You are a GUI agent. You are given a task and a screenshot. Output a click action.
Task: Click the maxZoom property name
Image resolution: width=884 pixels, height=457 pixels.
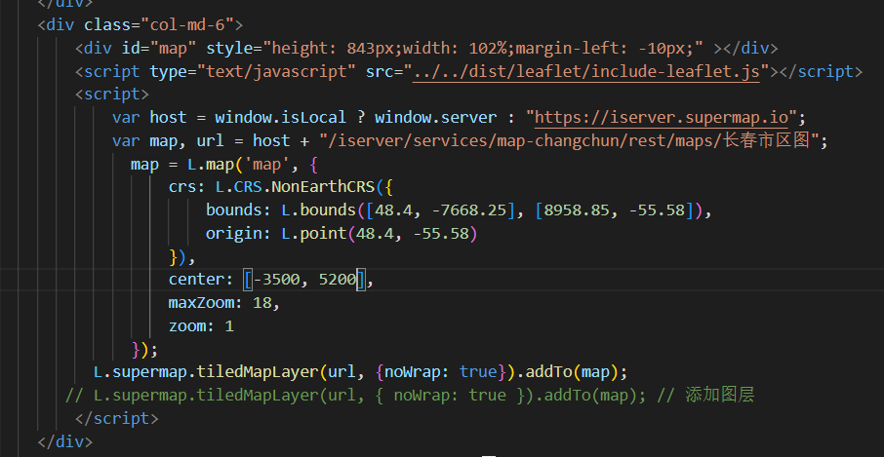coord(201,303)
